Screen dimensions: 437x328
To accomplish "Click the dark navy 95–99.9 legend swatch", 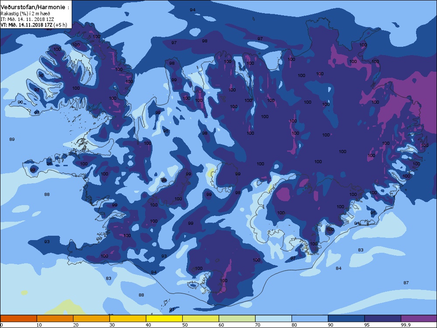I will tap(383, 318).
